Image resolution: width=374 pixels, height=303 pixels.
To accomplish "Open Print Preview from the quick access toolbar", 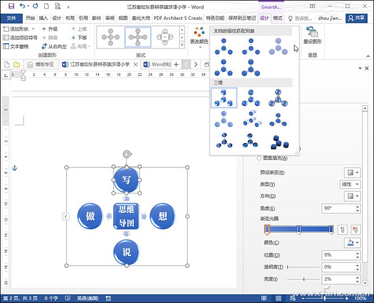I will coord(57,6).
